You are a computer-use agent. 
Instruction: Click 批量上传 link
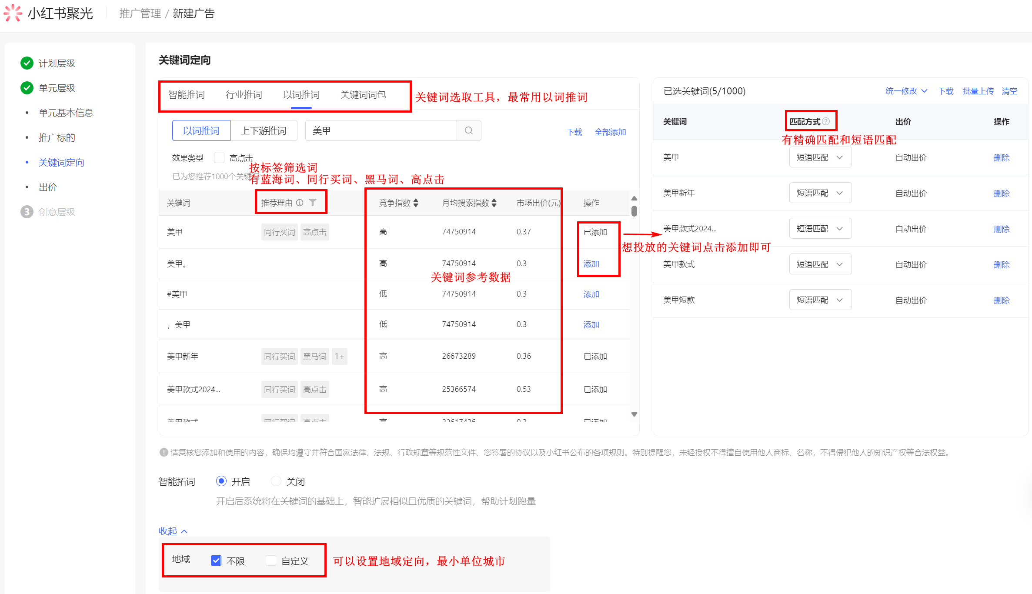(978, 91)
